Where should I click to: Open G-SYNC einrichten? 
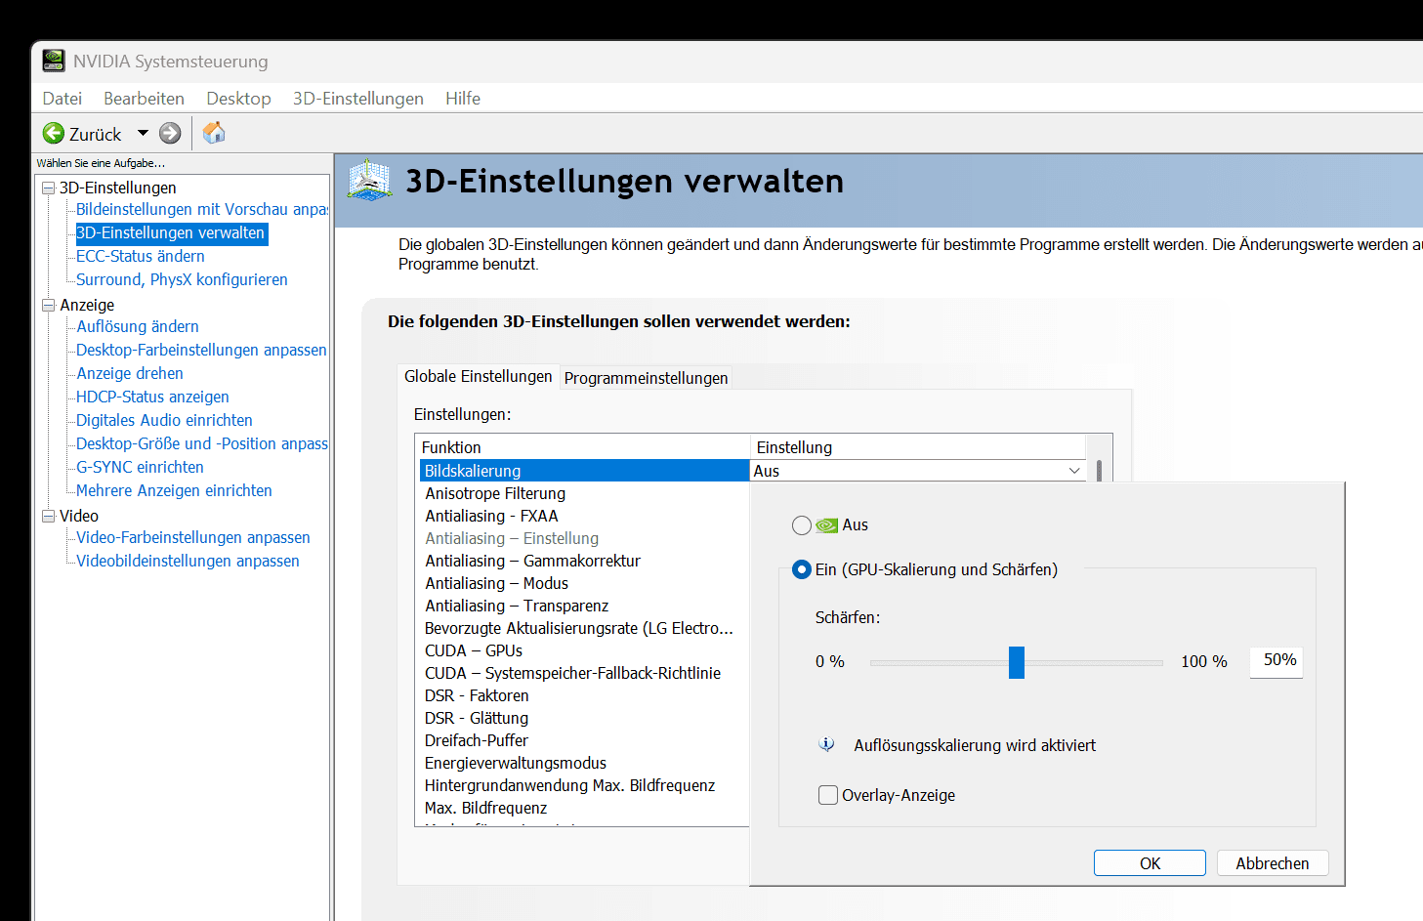140,467
